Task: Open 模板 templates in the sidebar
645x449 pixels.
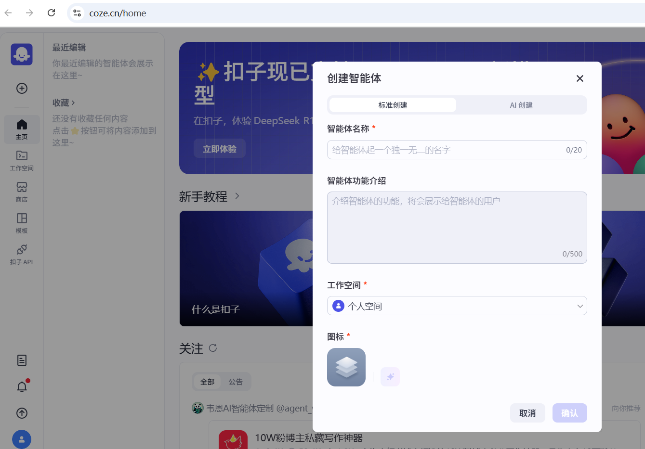Action: 22,223
